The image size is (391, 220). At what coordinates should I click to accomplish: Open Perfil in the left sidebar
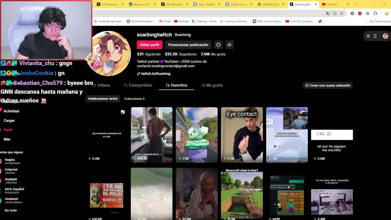click(x=8, y=130)
